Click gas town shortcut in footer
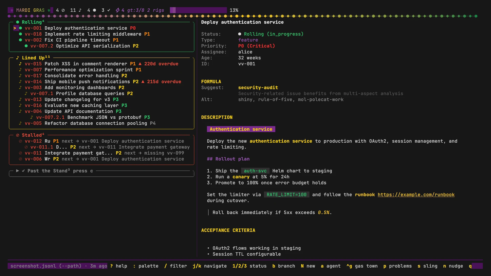This screenshot has height=276, width=491. tap(362, 266)
